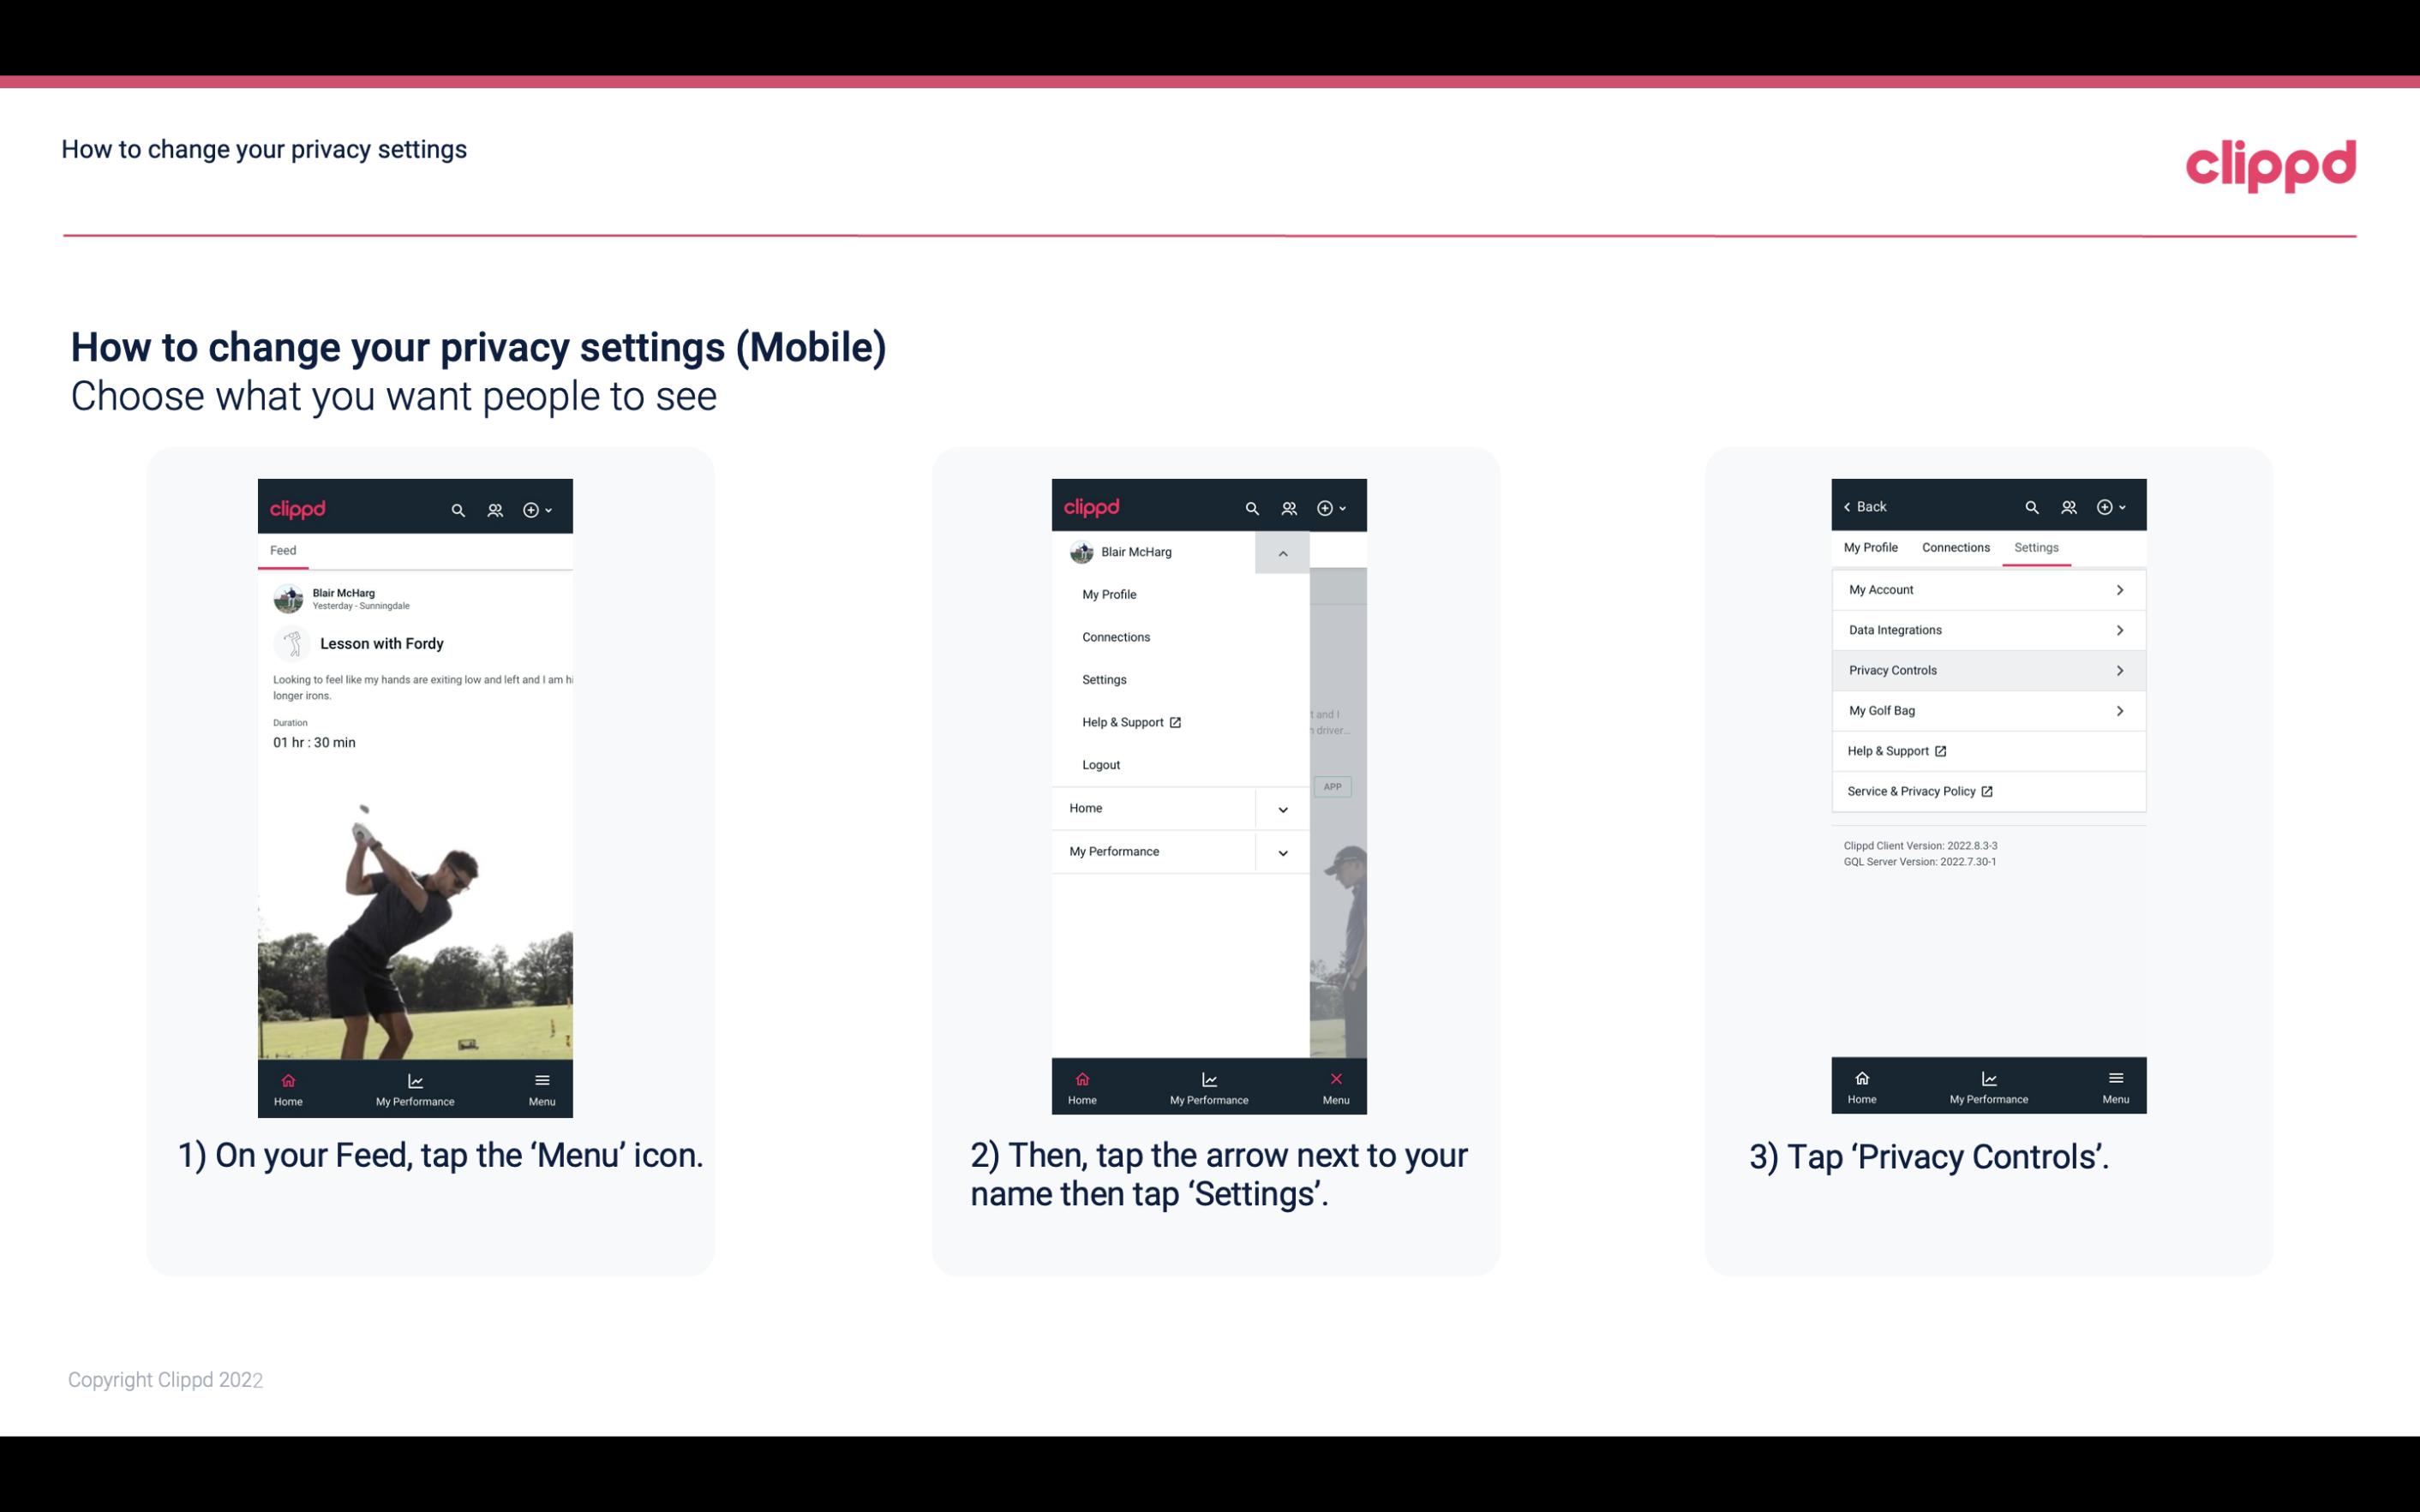Expand the My Performance dropdown menu
Image resolution: width=2420 pixels, height=1512 pixels.
tap(1282, 850)
